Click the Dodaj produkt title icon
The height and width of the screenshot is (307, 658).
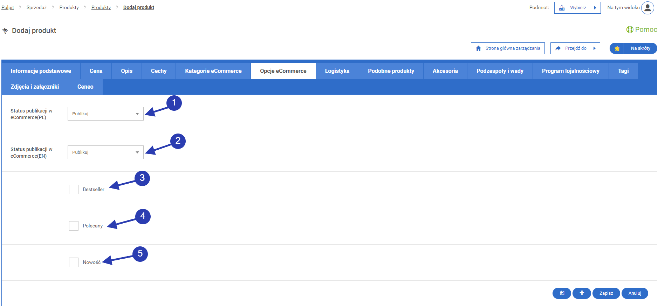pyautogui.click(x=5, y=31)
